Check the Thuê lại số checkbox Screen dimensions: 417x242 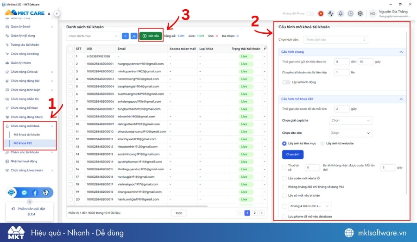(x=284, y=168)
